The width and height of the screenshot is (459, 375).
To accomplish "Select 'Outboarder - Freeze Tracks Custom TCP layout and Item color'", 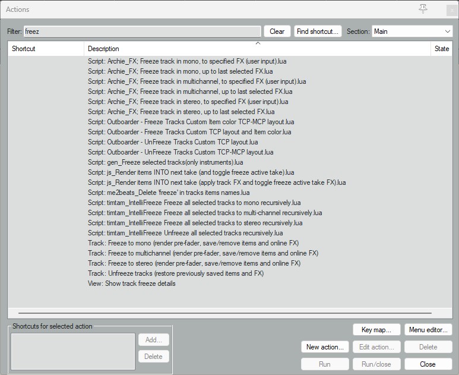I will click(x=189, y=132).
